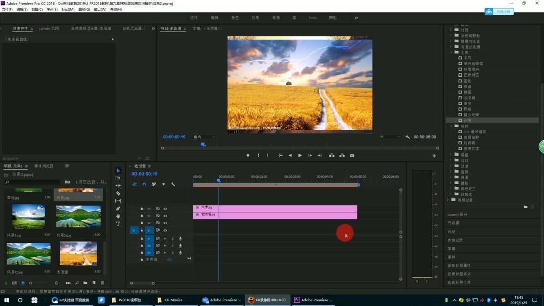Open the zoom level dropdown showing 适合
Image resolution: width=544 pixels, height=306 pixels.
pos(205,137)
